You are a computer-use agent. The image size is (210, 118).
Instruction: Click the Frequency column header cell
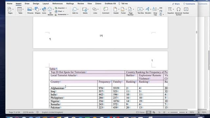(105, 83)
